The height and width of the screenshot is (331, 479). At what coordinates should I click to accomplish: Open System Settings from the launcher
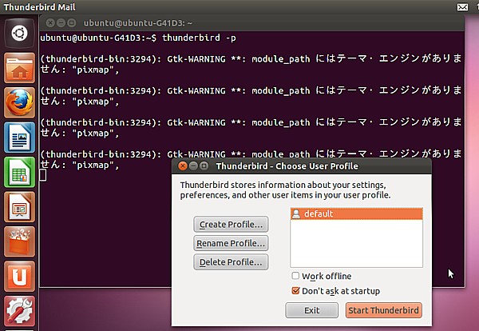[19, 311]
